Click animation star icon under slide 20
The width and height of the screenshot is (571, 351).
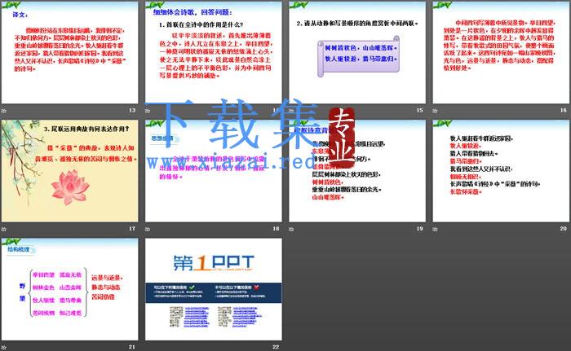pyautogui.click(x=435, y=229)
